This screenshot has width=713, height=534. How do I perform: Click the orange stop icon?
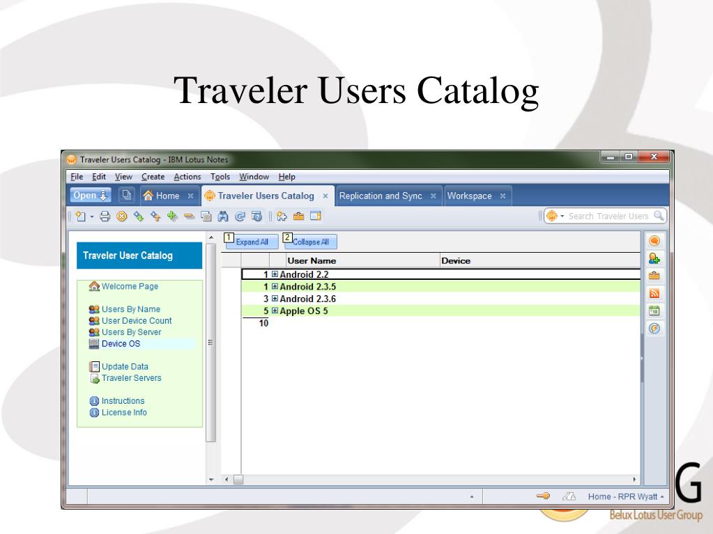(121, 217)
